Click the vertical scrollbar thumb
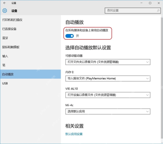This screenshot has height=144, width=163. [x=162, y=78]
